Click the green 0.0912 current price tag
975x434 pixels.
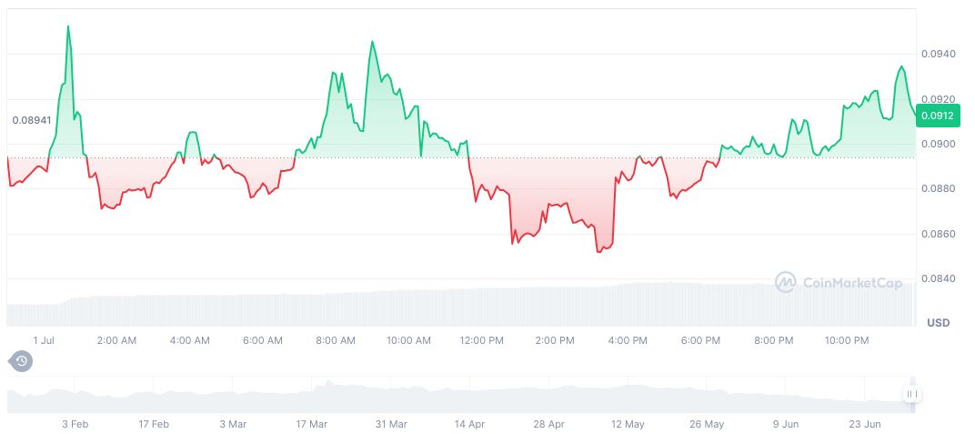(937, 116)
